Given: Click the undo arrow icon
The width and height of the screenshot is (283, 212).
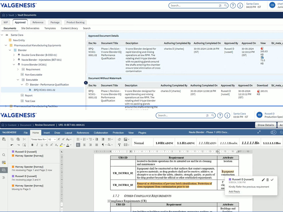Looking at the screenshot, I should coord(12,145).
